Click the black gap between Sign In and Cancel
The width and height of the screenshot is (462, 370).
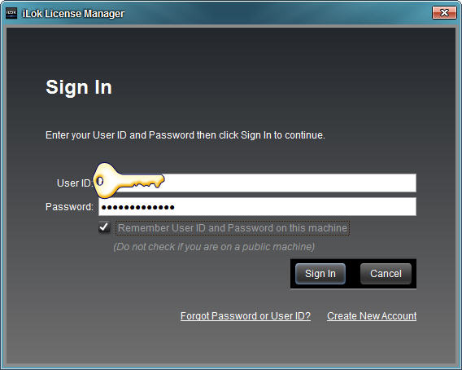pyautogui.click(x=353, y=274)
